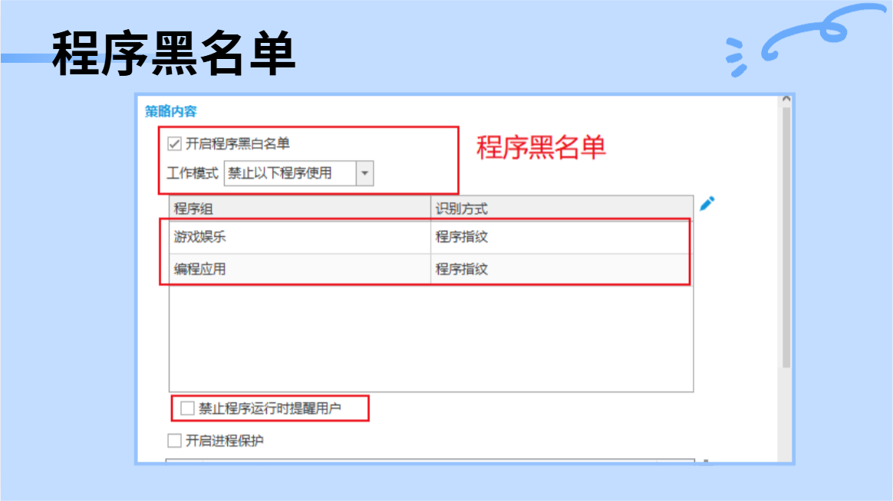This screenshot has width=893, height=501.
Task: Click the 程序组 column header
Action: tap(299, 208)
